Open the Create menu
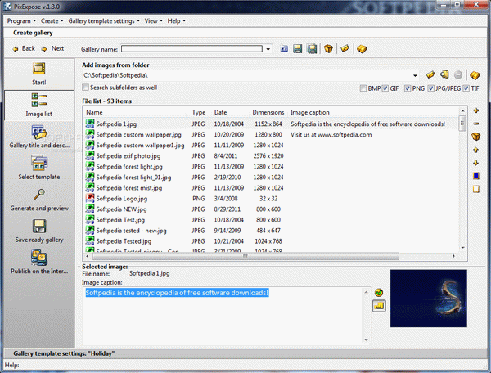 pyautogui.click(x=52, y=21)
